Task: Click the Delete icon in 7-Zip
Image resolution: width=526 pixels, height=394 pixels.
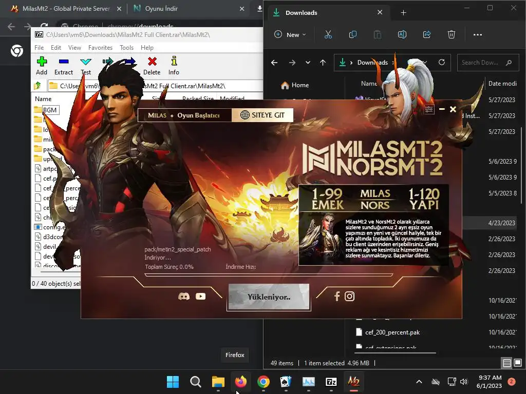Action: point(152,66)
